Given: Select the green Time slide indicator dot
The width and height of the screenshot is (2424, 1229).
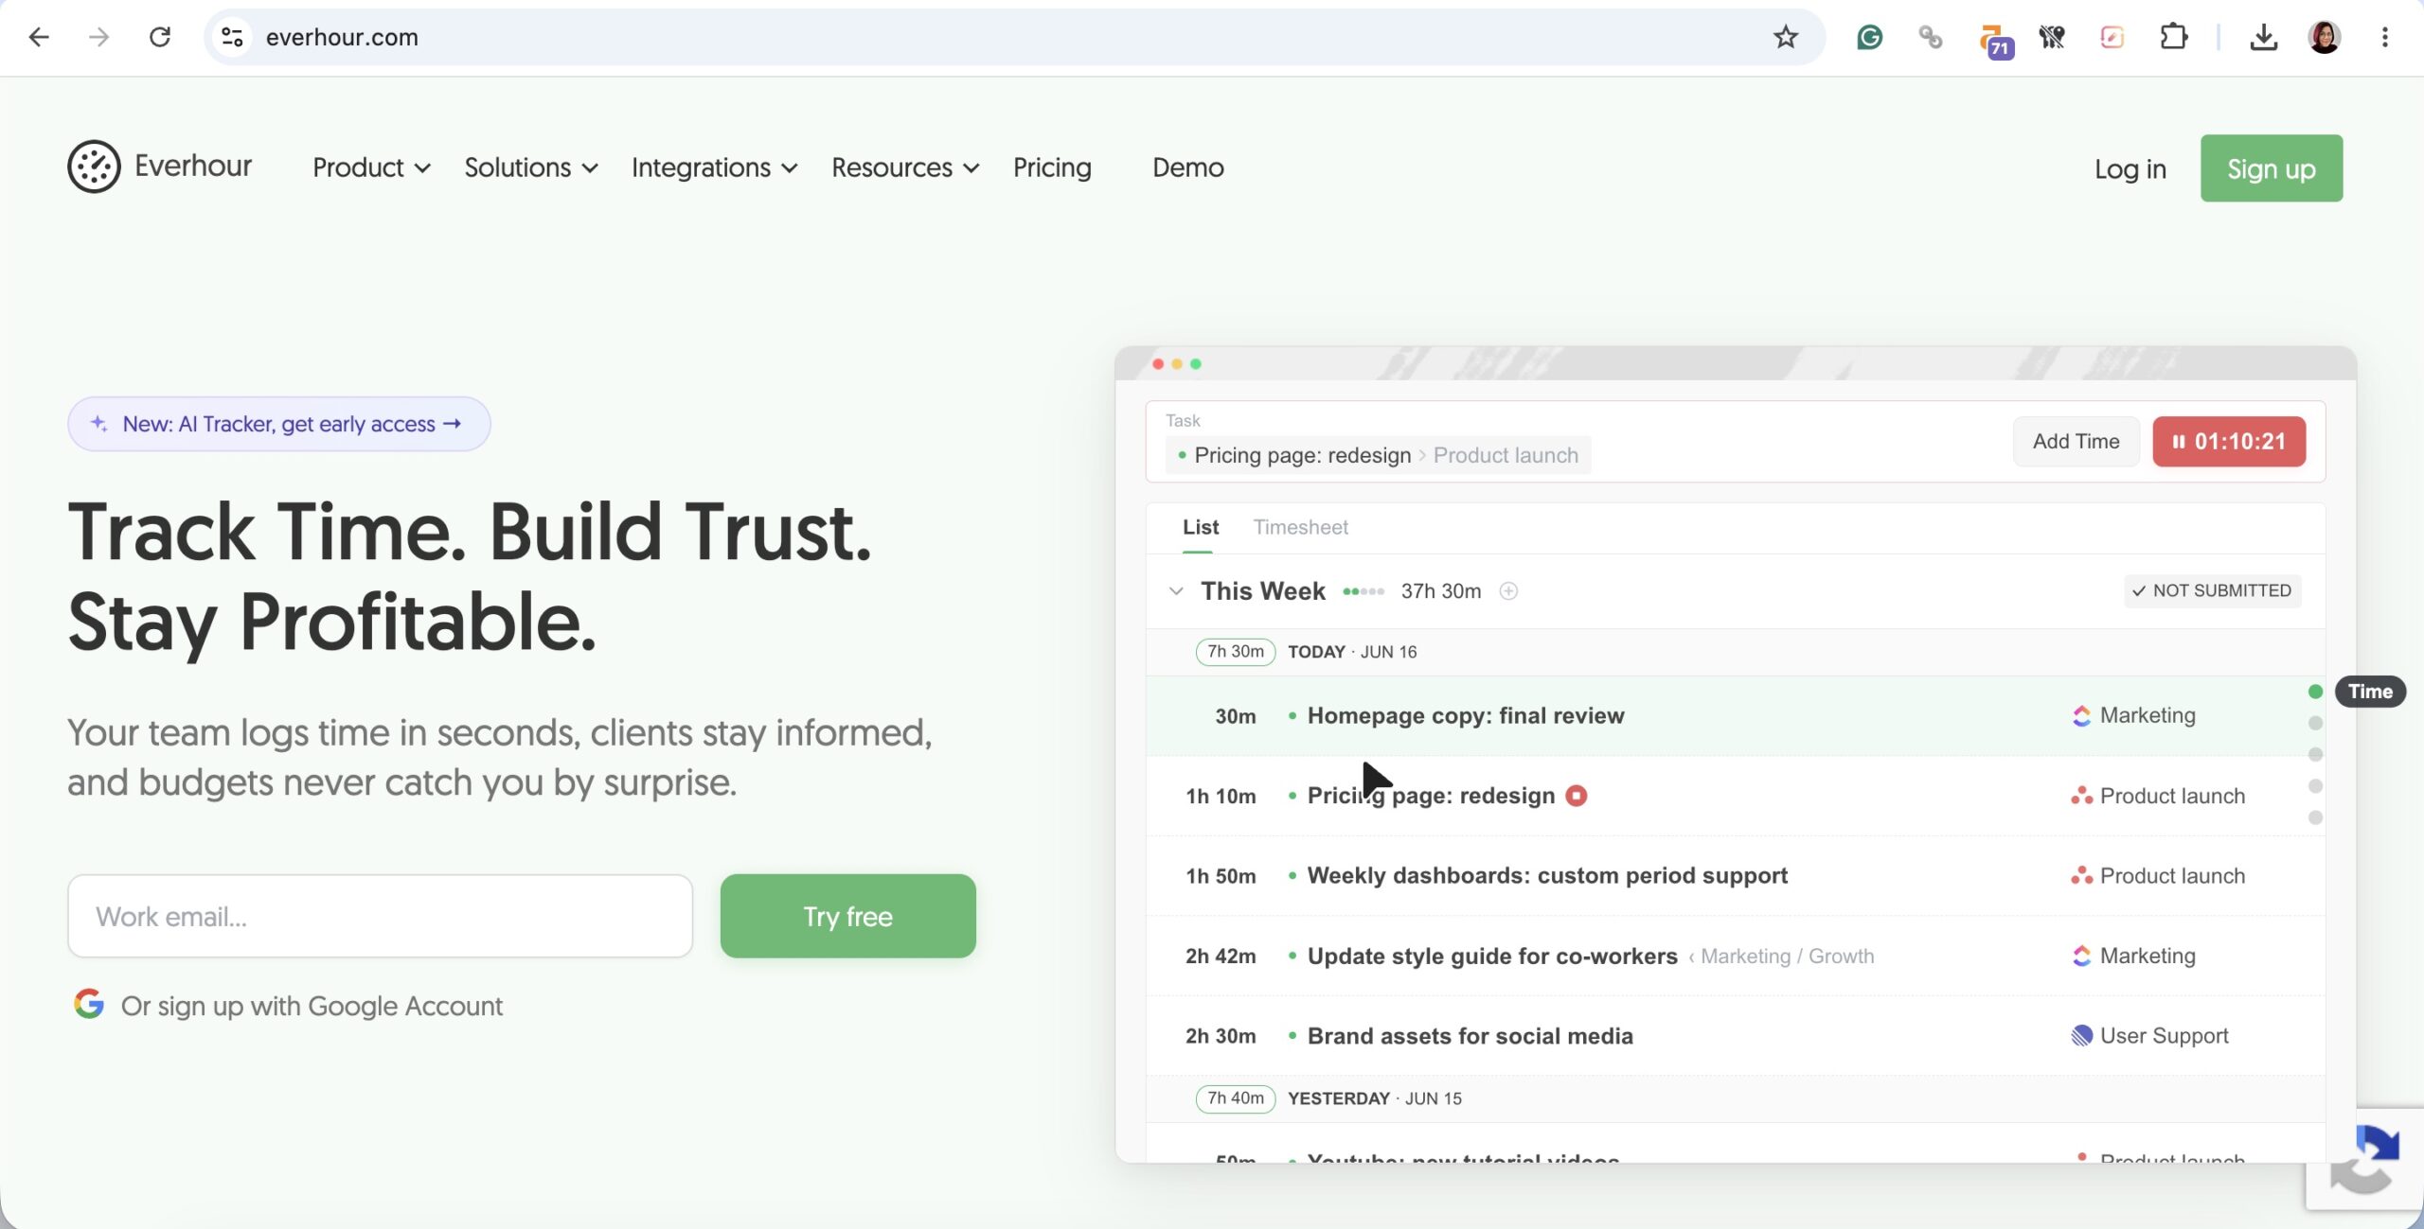Looking at the screenshot, I should tap(2315, 692).
